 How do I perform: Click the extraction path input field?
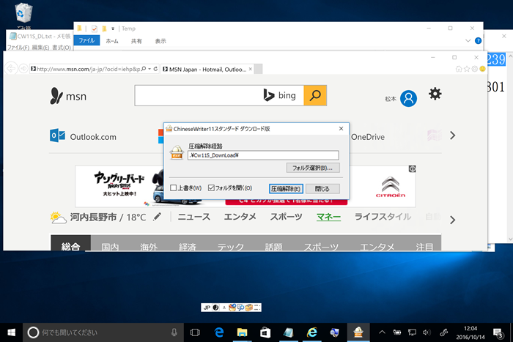coord(263,155)
